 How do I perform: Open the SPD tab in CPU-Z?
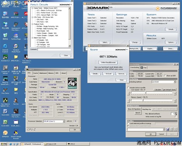point(57,73)
